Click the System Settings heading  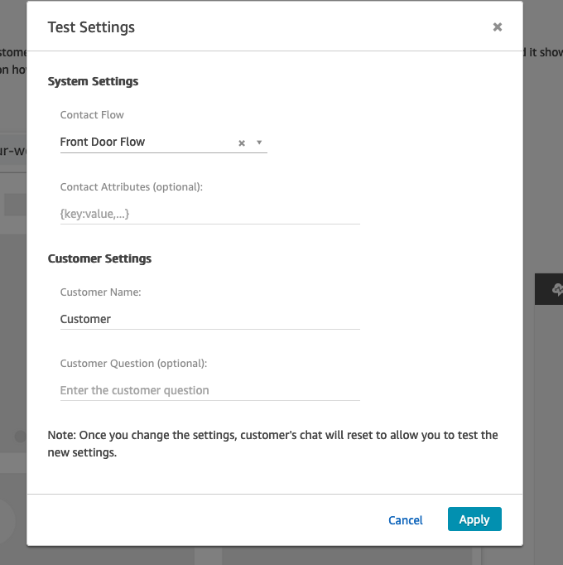(x=93, y=81)
